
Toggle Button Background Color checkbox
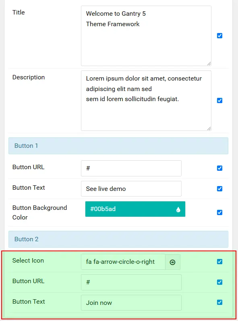[219, 213]
